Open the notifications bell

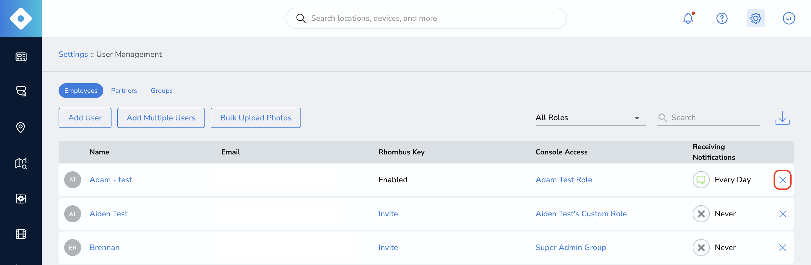pos(688,18)
